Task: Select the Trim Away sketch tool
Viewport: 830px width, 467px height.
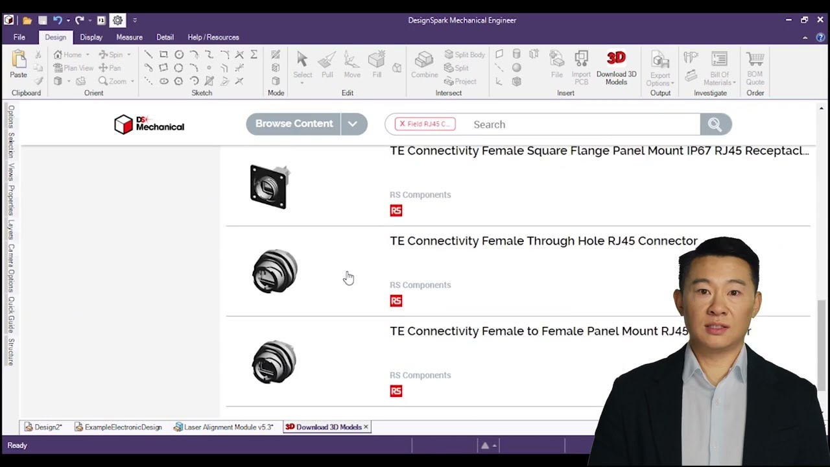Action: pos(239,54)
